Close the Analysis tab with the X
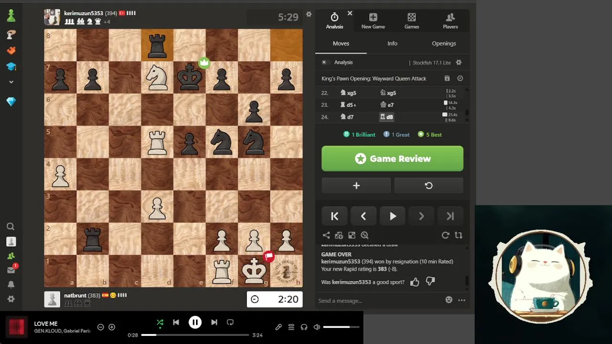Image resolution: width=612 pixels, height=344 pixels. (x=350, y=13)
